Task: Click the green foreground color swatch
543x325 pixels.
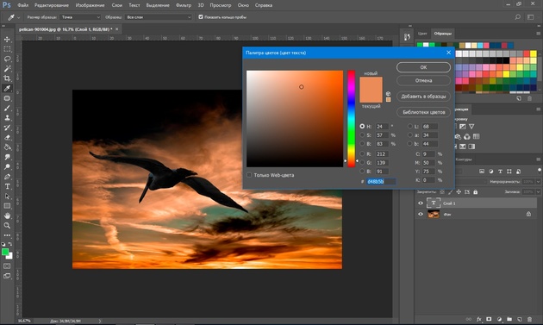Action: [5, 253]
